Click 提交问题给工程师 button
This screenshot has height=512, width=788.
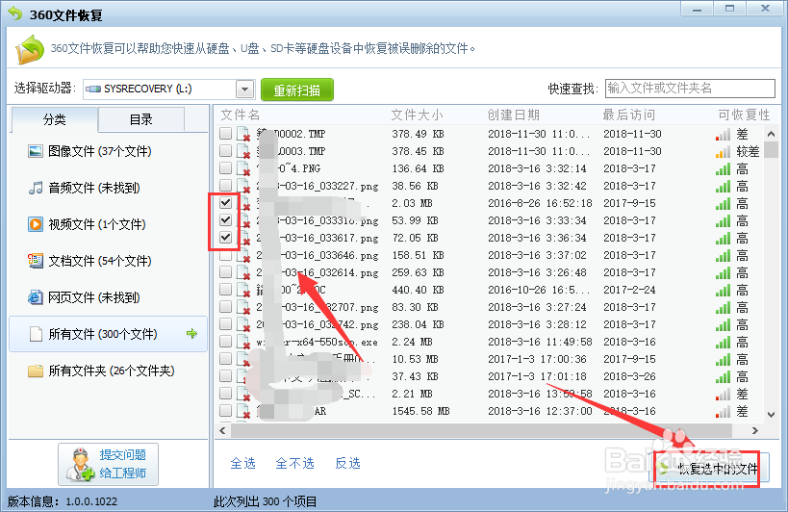(x=108, y=464)
